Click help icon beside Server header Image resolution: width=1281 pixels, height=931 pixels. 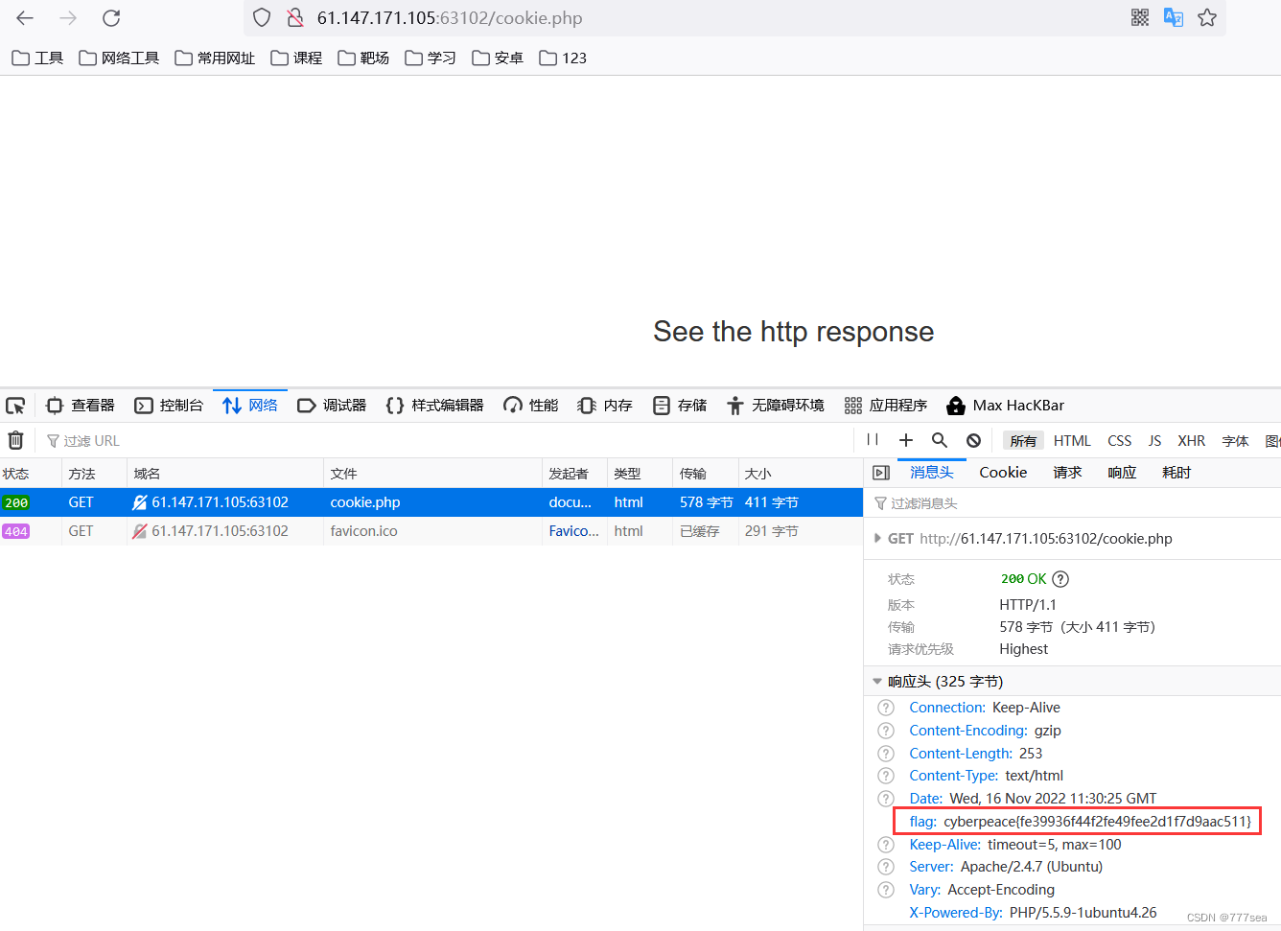(x=886, y=867)
